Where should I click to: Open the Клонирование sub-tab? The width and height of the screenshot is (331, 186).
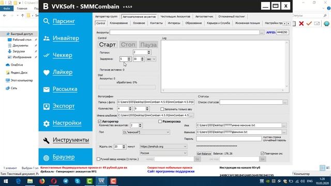pyautogui.click(x=118, y=23)
